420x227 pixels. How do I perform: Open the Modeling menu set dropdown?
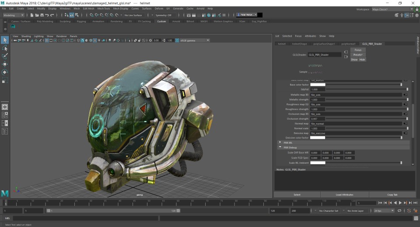click(x=14, y=15)
